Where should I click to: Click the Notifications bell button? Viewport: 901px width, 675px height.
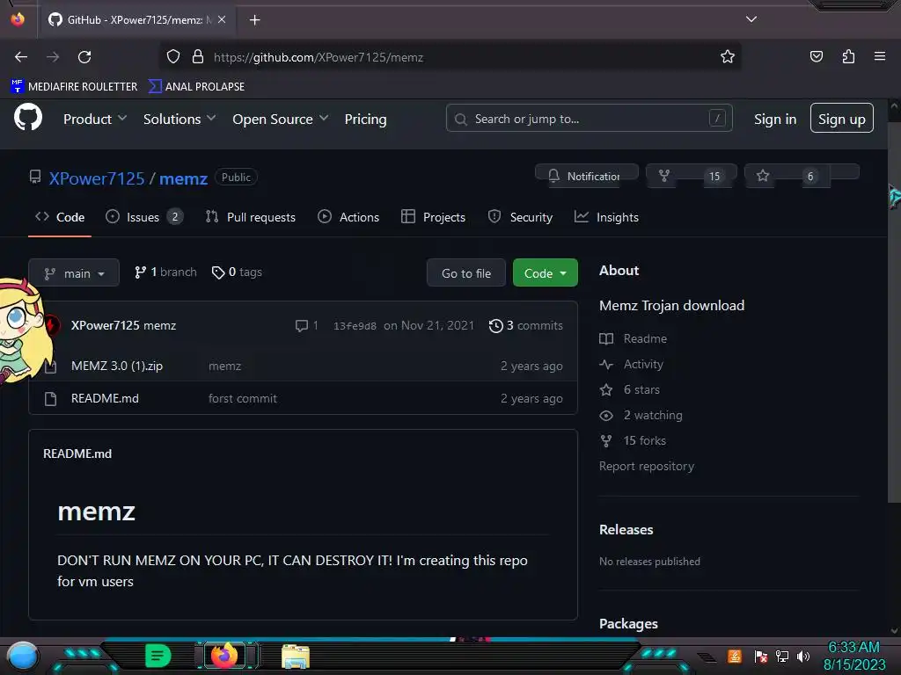tap(587, 175)
